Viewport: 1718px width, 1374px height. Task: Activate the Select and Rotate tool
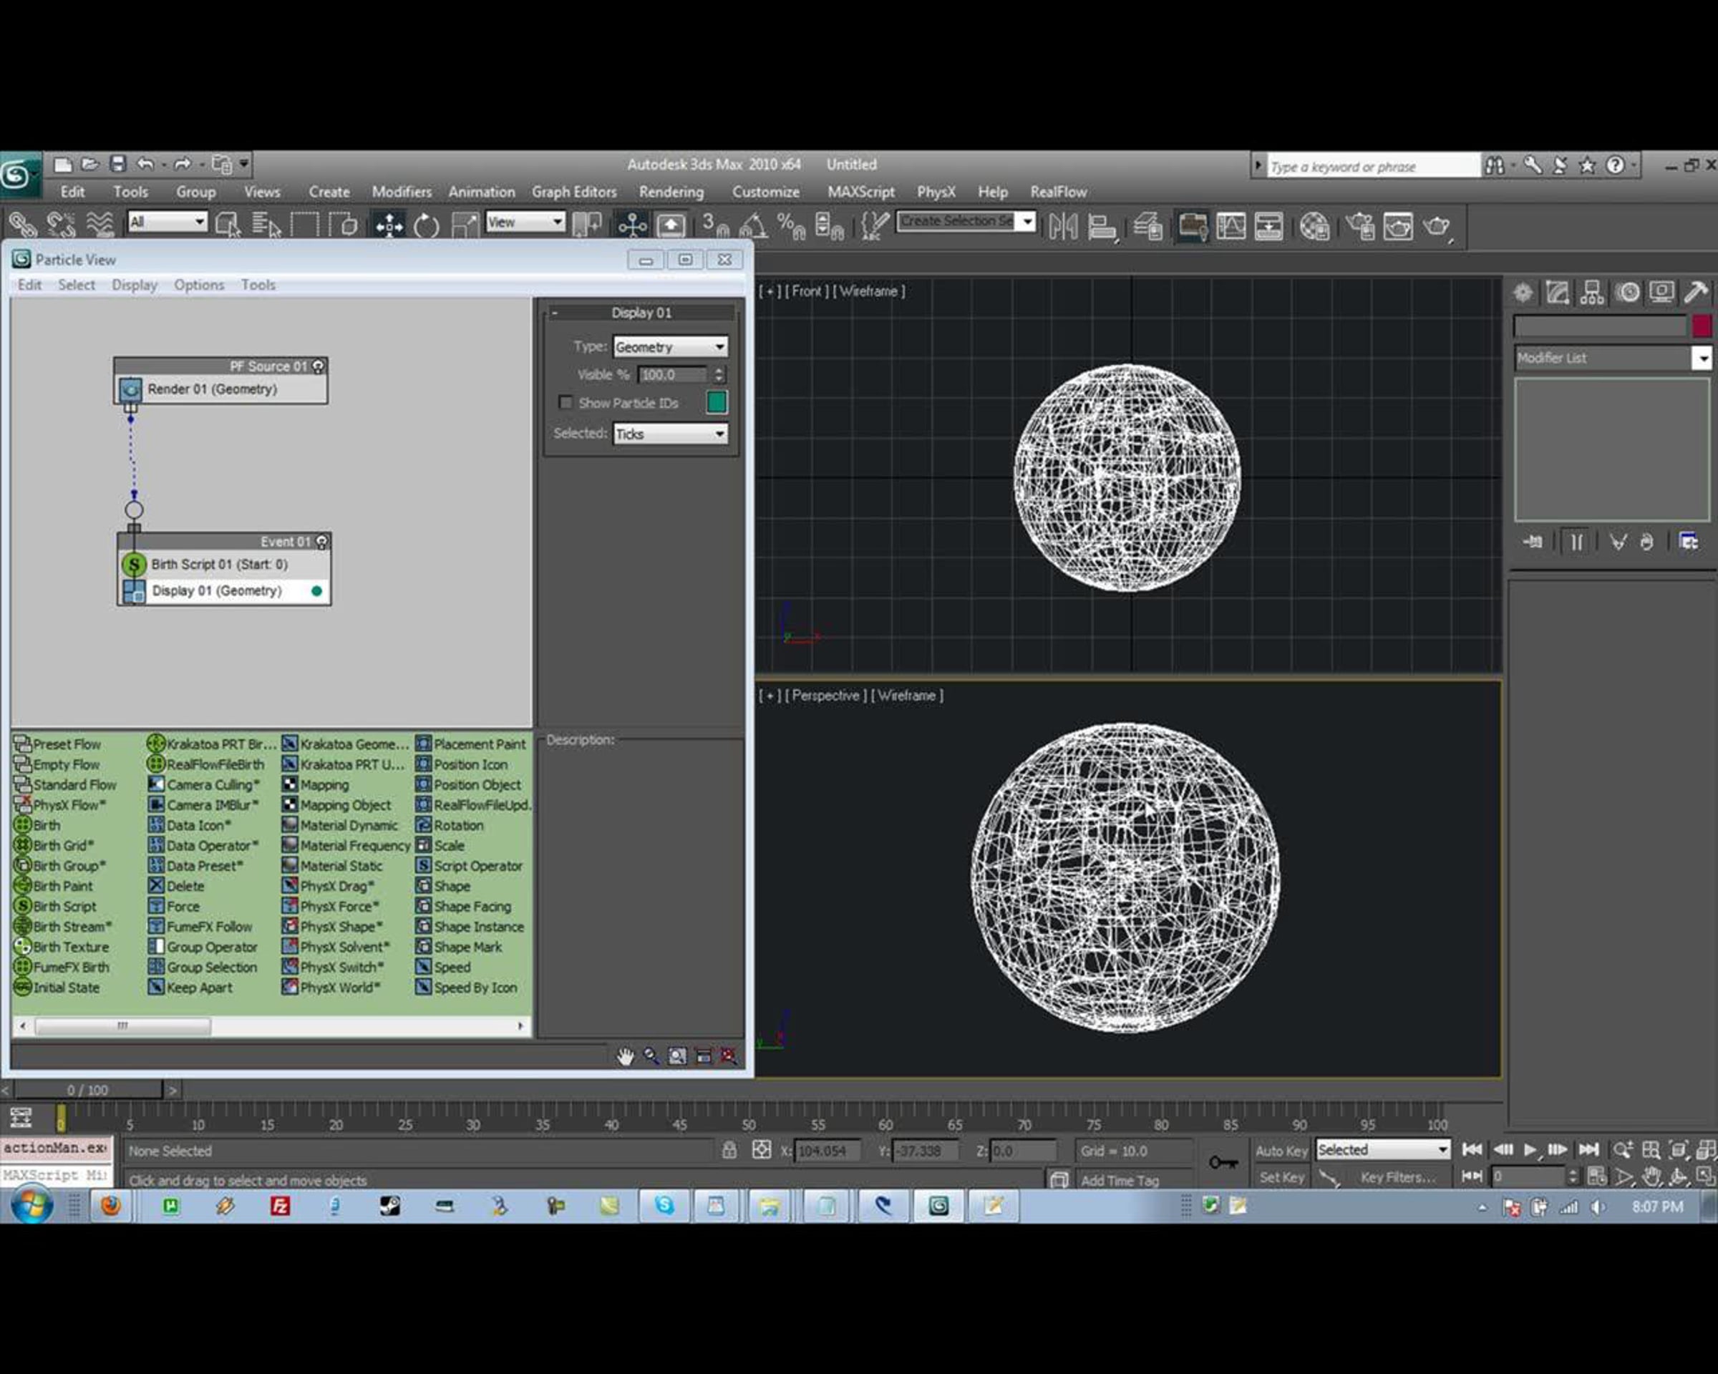click(x=427, y=225)
